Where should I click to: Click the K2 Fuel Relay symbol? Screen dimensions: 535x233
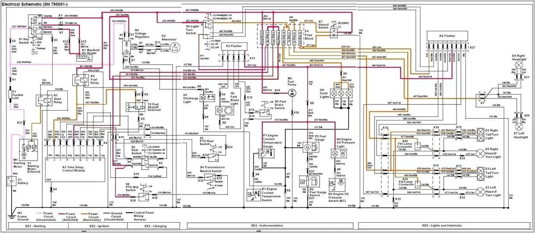pyautogui.click(x=80, y=80)
